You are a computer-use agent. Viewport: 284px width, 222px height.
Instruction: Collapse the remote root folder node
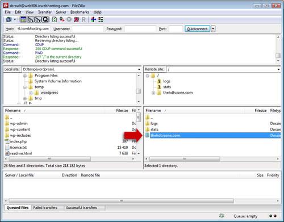(147, 76)
